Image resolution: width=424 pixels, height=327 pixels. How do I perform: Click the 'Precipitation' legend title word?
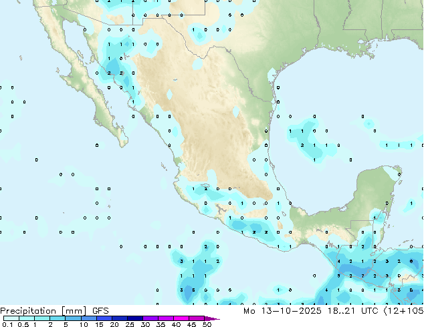click(x=28, y=311)
